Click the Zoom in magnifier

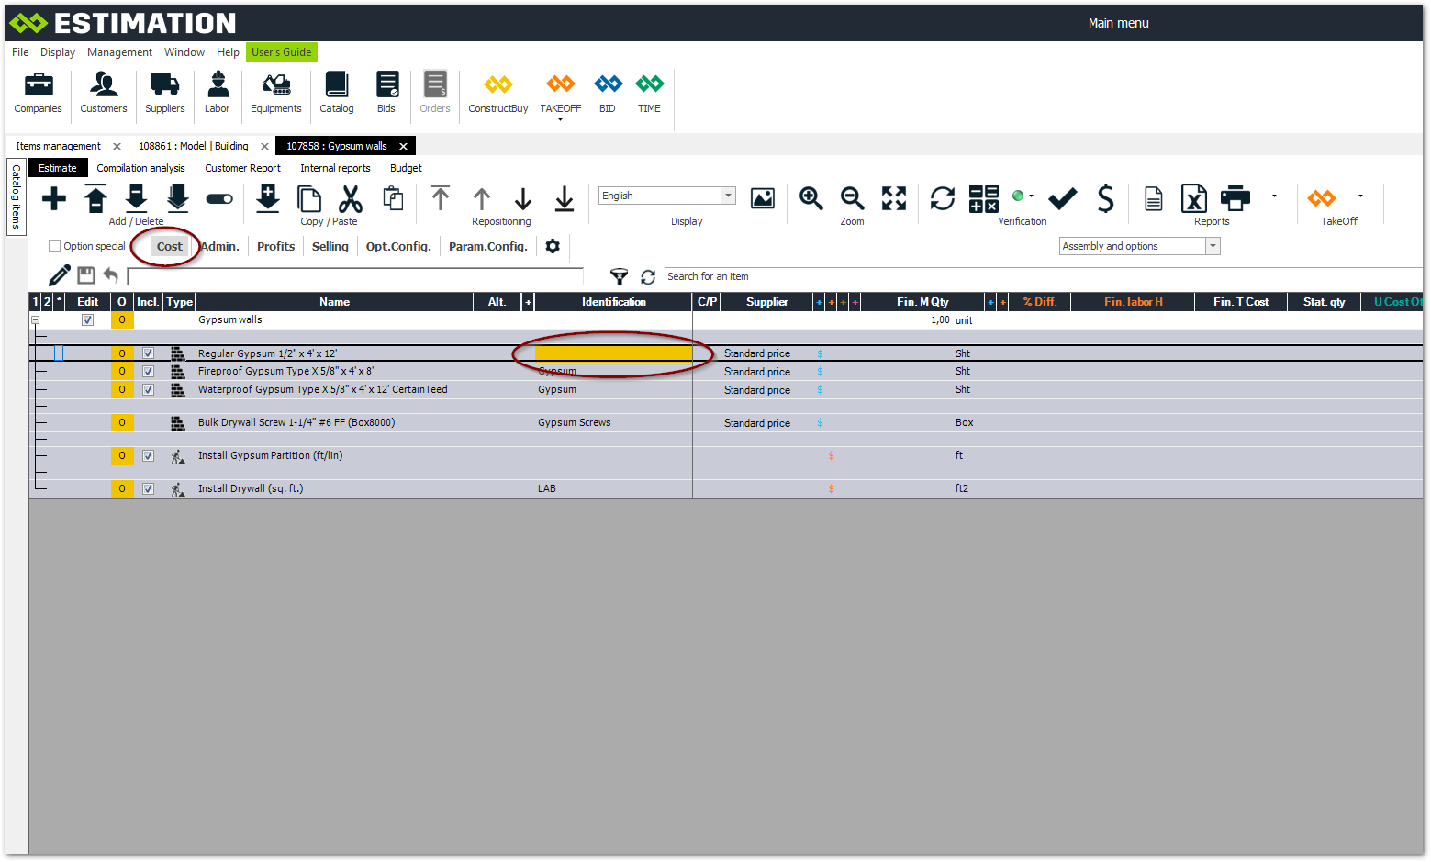[x=811, y=198]
